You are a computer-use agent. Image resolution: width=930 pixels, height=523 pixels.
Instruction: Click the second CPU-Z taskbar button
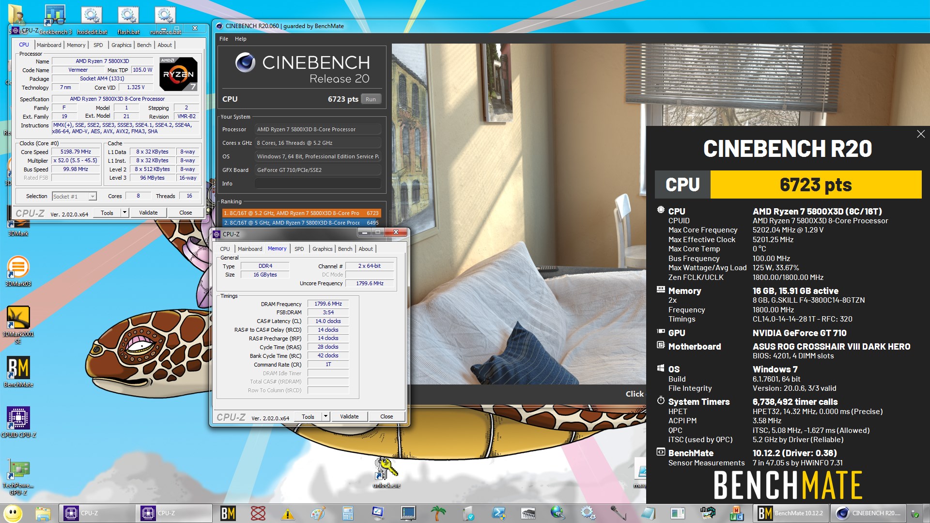(174, 513)
